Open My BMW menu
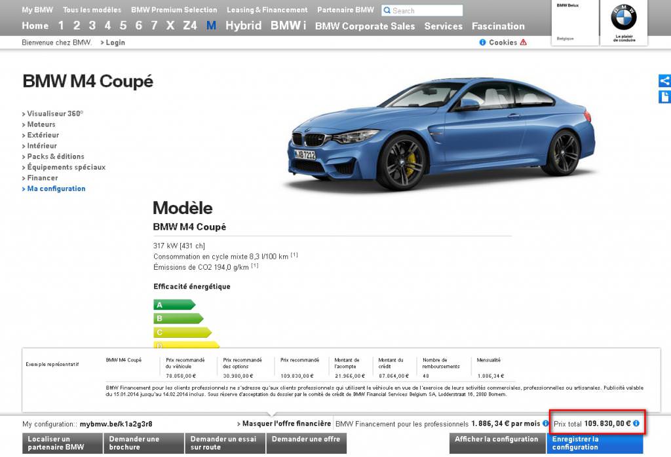The height and width of the screenshot is (457, 671). [x=37, y=9]
